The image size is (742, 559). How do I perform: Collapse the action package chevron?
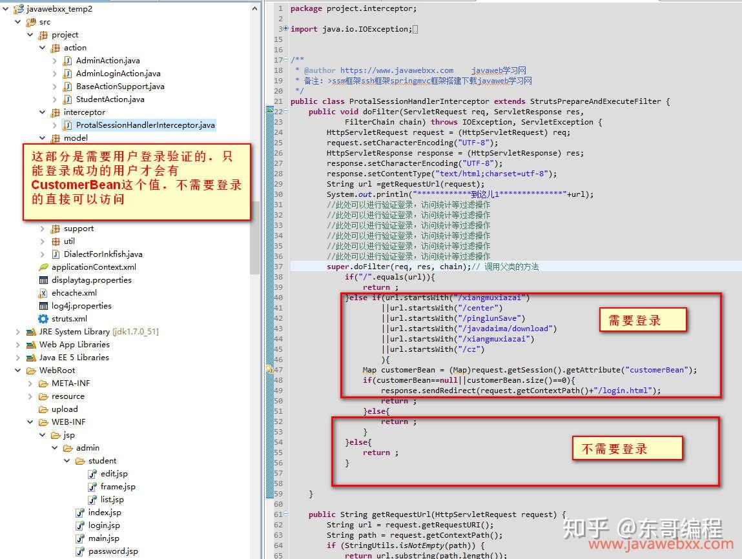coord(43,47)
